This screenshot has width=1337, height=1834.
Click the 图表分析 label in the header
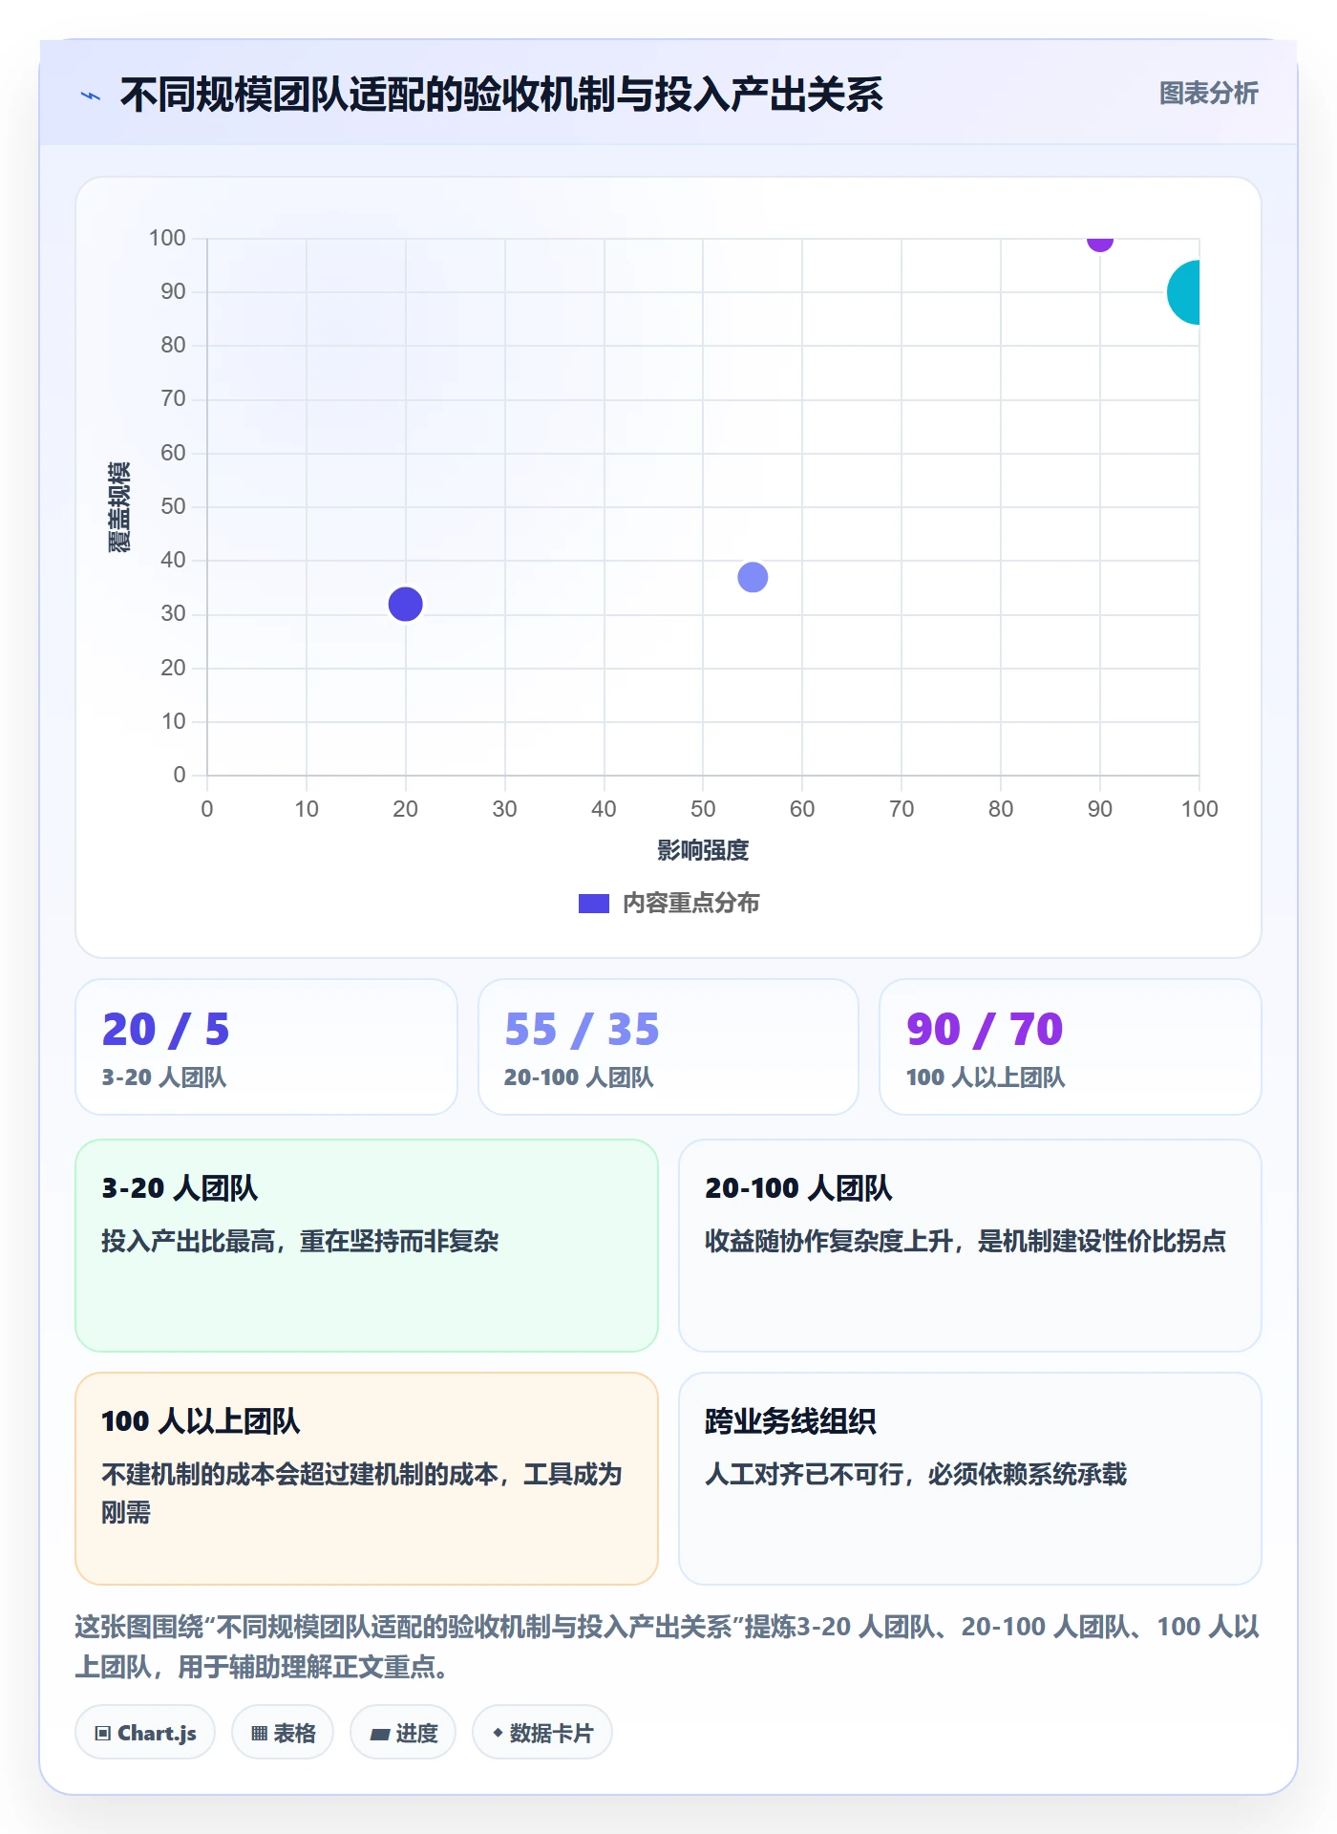(1208, 93)
